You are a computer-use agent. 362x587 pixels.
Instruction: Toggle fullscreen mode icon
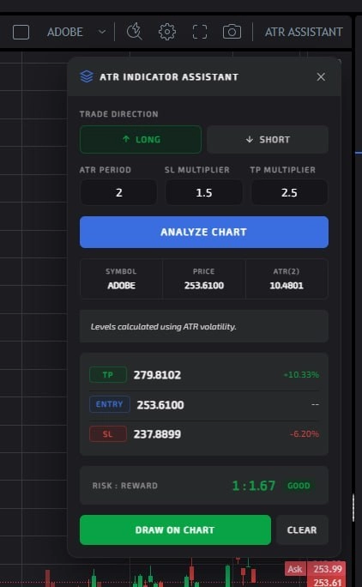click(x=200, y=32)
